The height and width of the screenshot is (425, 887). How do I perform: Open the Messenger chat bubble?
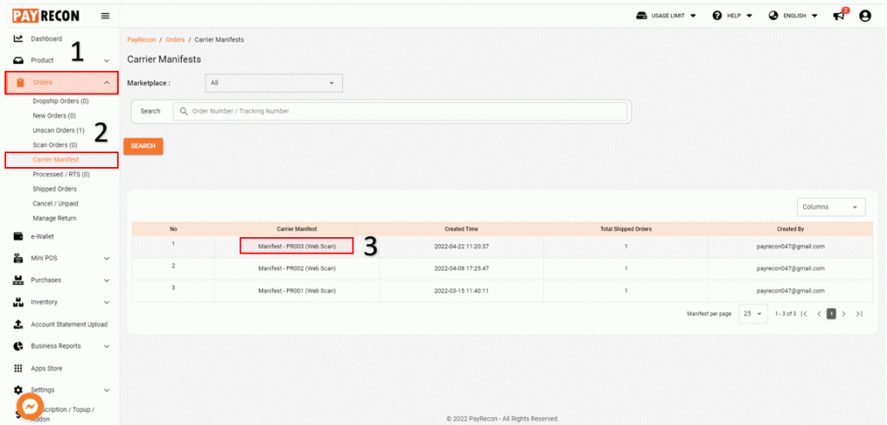click(x=30, y=406)
